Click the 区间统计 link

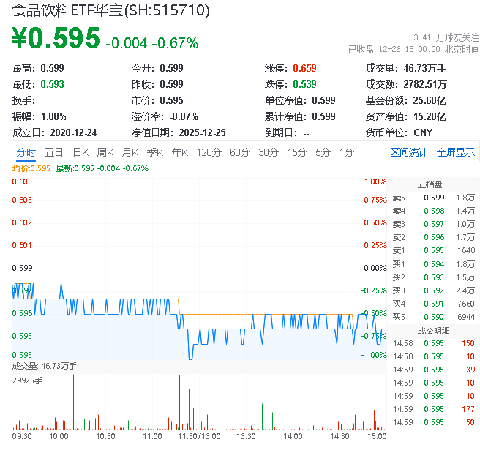point(409,152)
